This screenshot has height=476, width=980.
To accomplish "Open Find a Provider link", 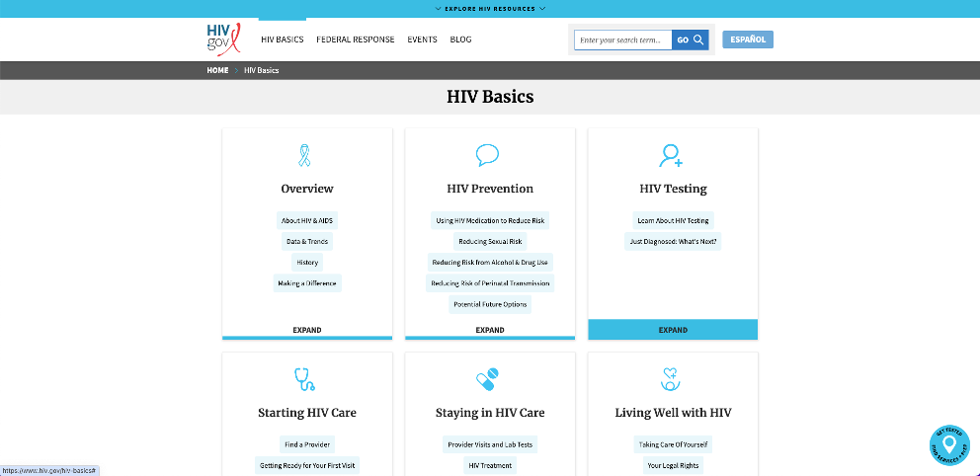I will pyautogui.click(x=307, y=444).
